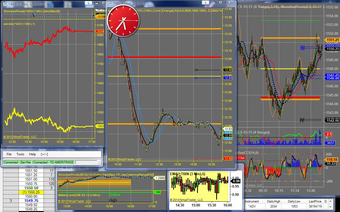
Task: Click the orange 1551.25 price marker
Action: (332, 40)
